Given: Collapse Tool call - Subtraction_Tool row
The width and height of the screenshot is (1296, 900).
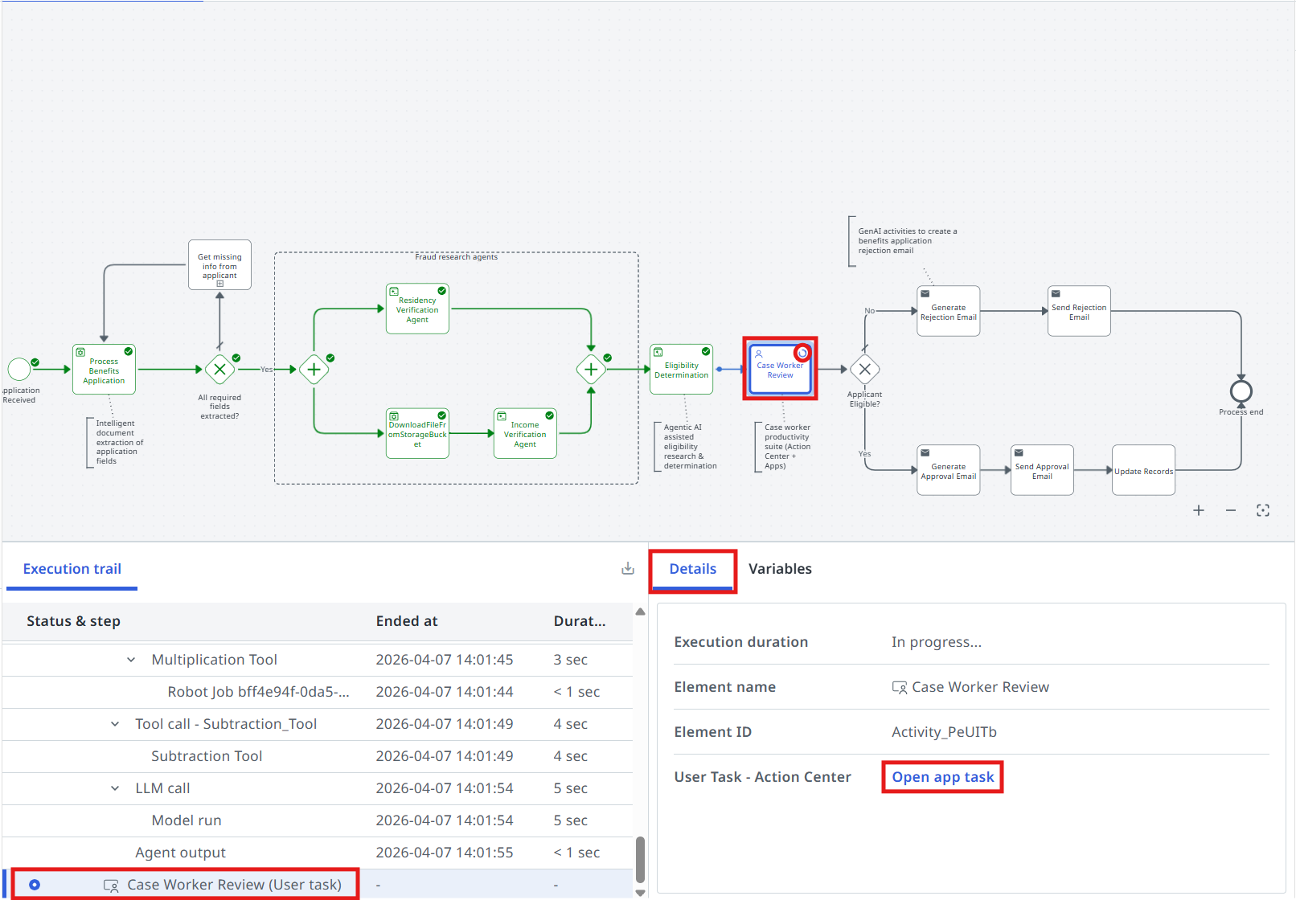Looking at the screenshot, I should click(115, 724).
